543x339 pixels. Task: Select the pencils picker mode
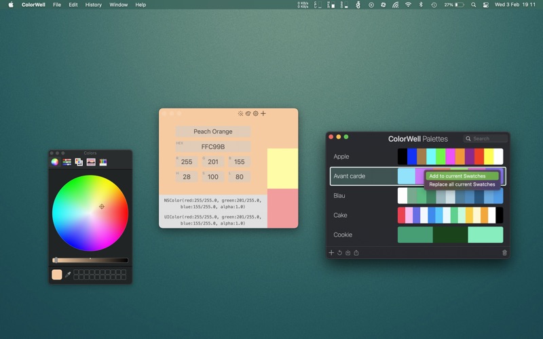(102, 162)
